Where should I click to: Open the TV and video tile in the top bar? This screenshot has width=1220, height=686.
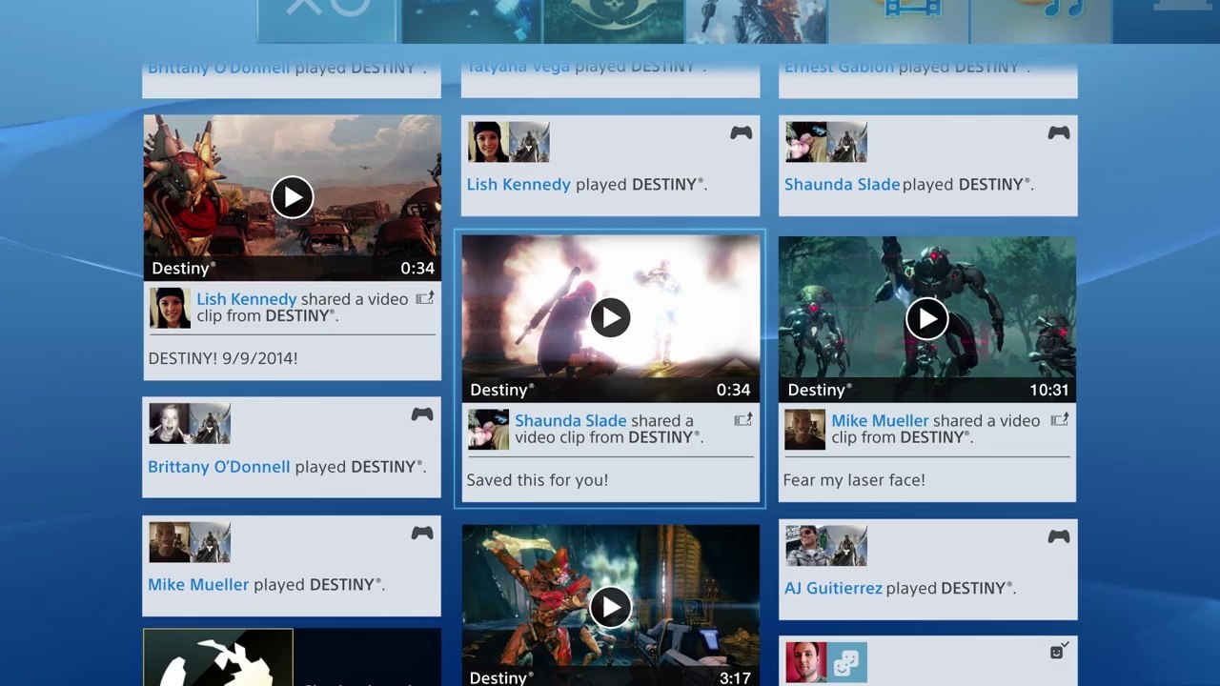[x=899, y=21]
